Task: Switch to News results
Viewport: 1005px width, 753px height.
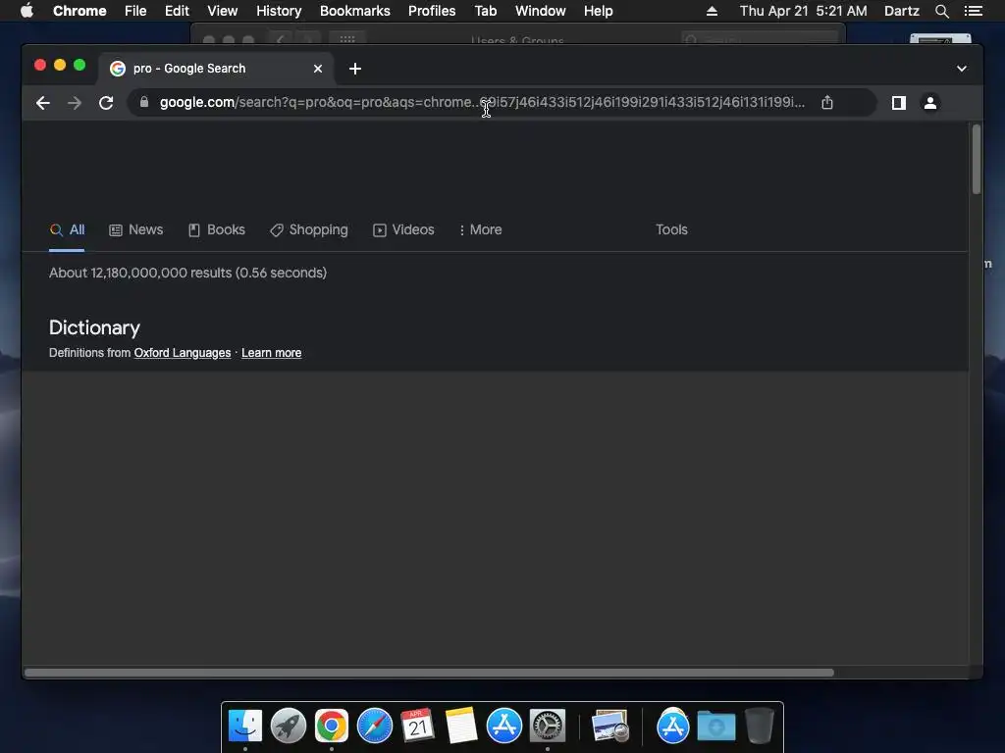Action: [135, 229]
